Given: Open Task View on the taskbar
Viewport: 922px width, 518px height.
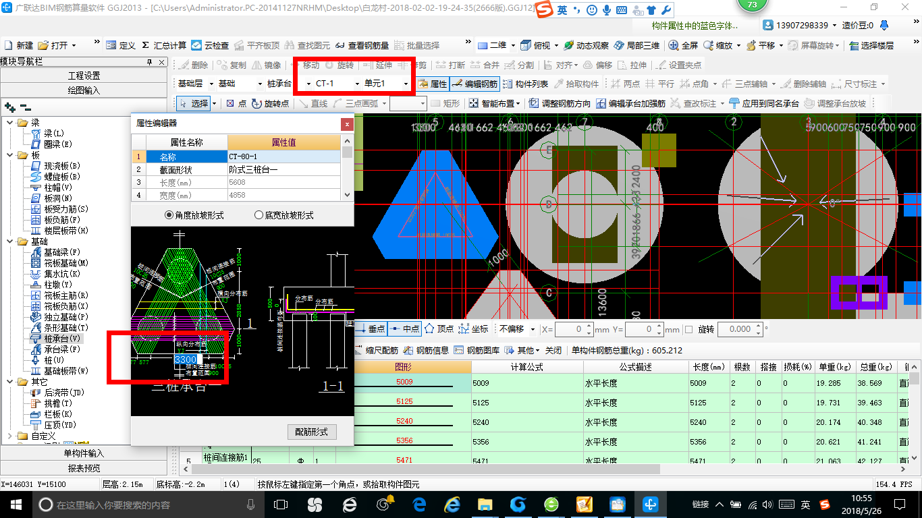Looking at the screenshot, I should click(x=281, y=505).
